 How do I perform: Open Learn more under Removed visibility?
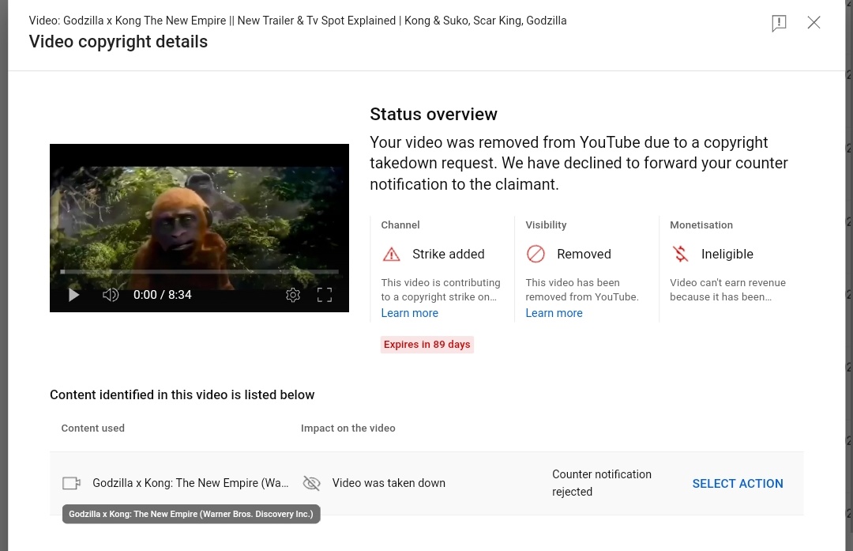coord(554,313)
